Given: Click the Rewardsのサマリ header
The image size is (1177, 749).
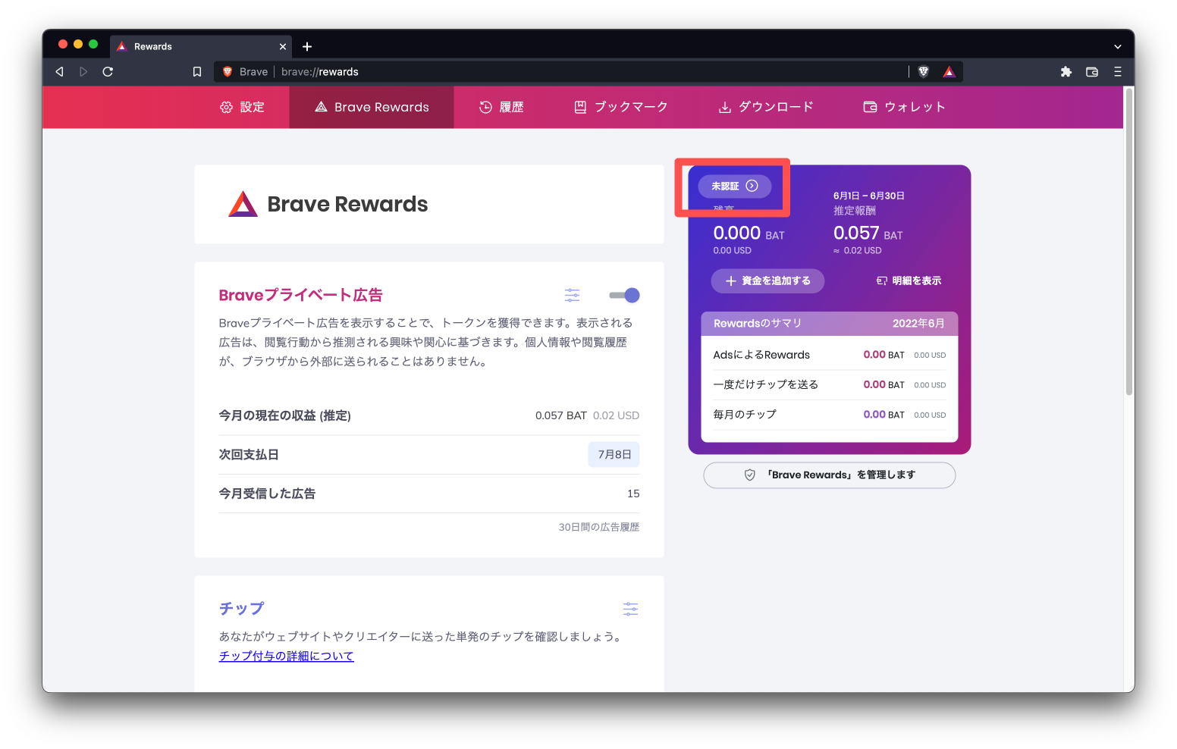Looking at the screenshot, I should [830, 324].
